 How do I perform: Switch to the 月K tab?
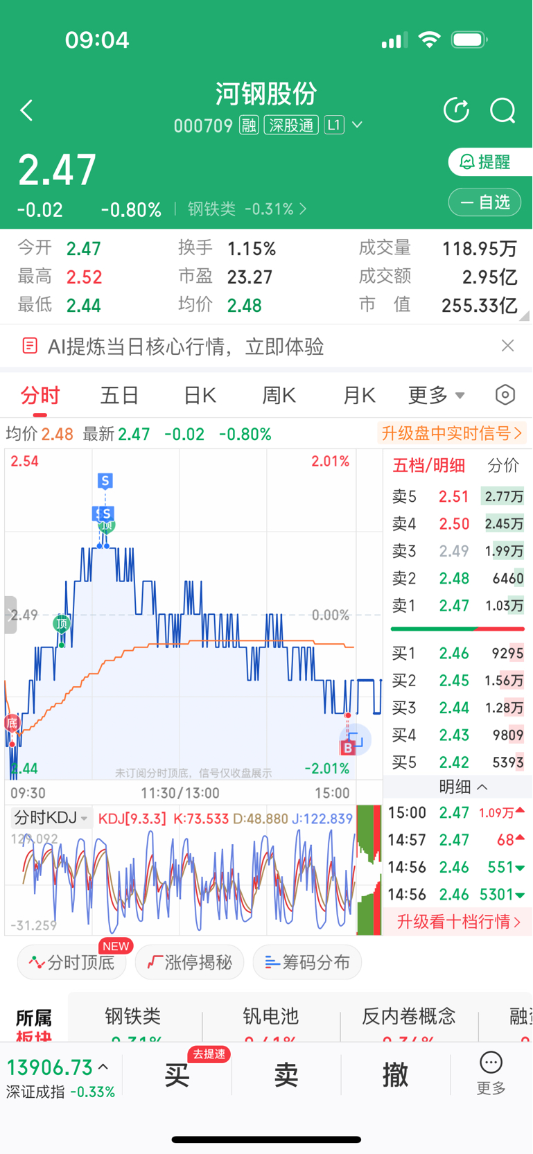359,396
